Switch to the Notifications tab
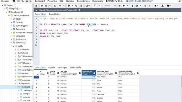 click(x=75, y=68)
